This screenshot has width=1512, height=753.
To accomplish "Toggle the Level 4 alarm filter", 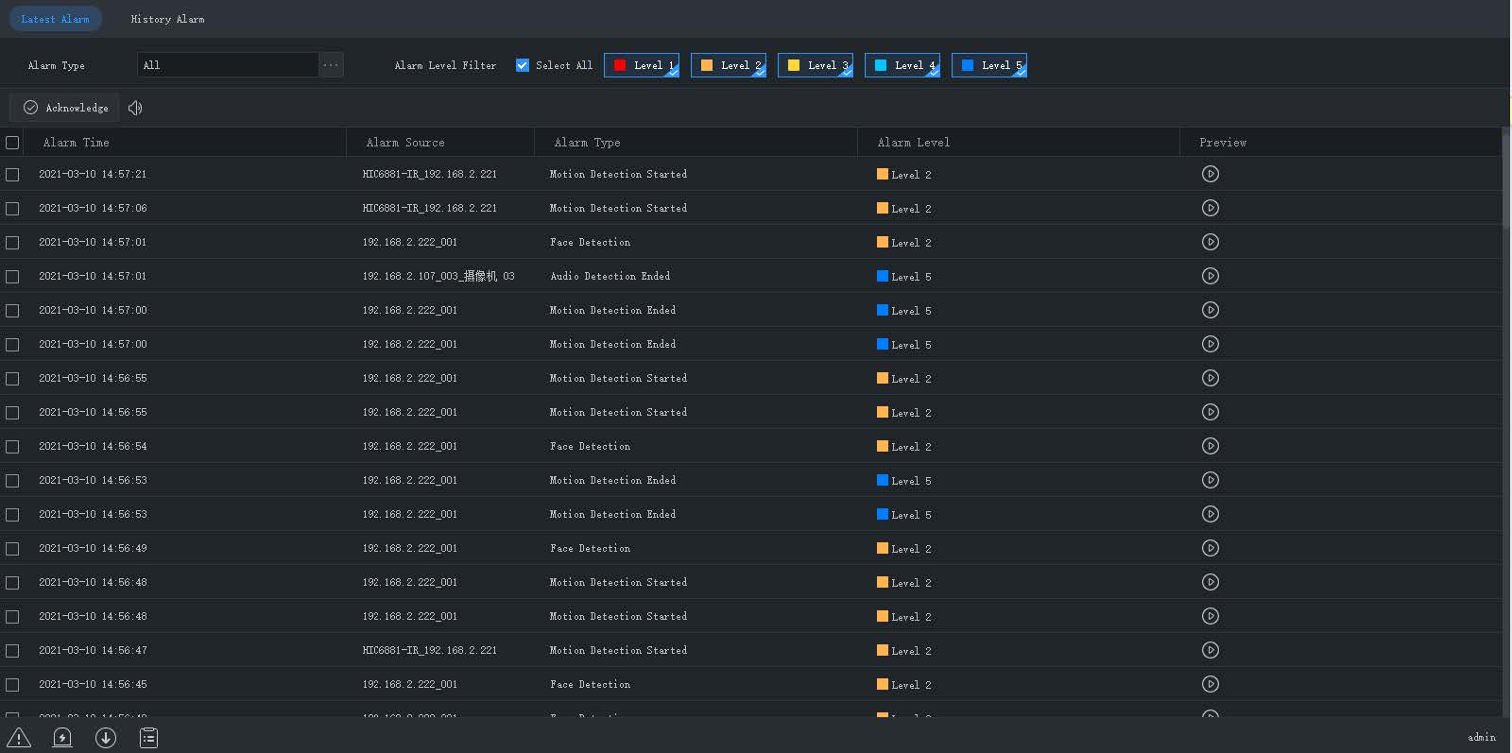I will coord(902,65).
